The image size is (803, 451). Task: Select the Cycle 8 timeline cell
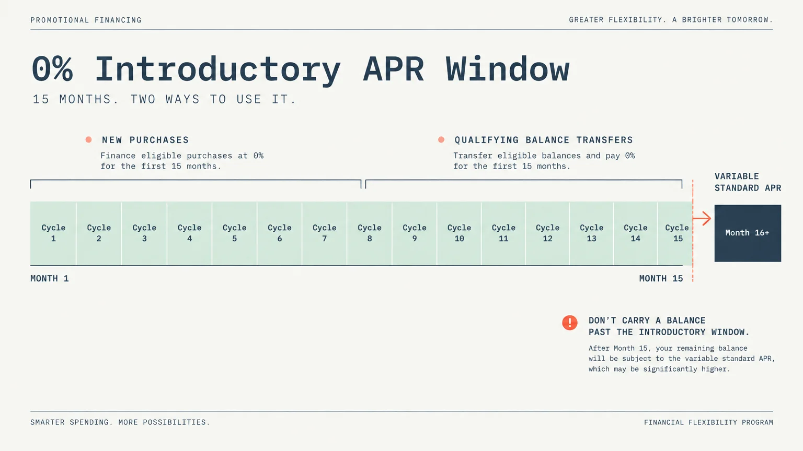[370, 233]
